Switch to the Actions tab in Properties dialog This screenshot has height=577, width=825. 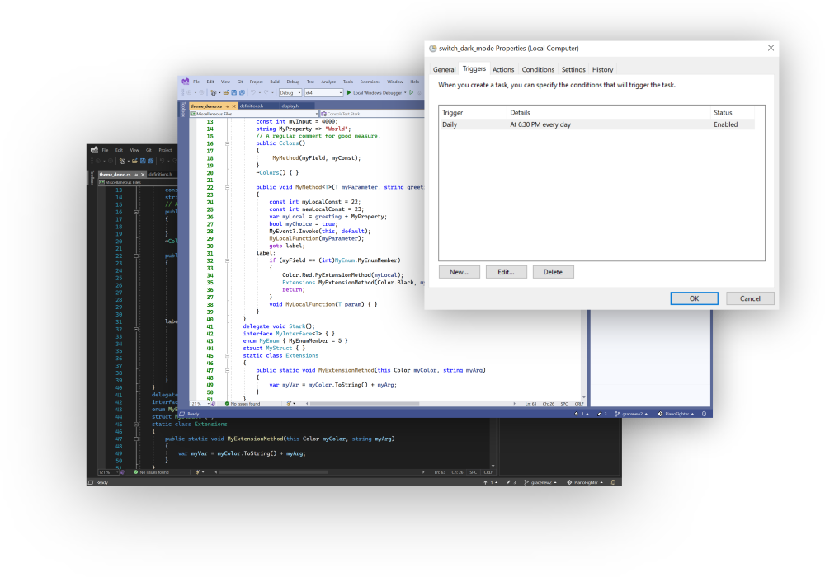[x=503, y=69]
